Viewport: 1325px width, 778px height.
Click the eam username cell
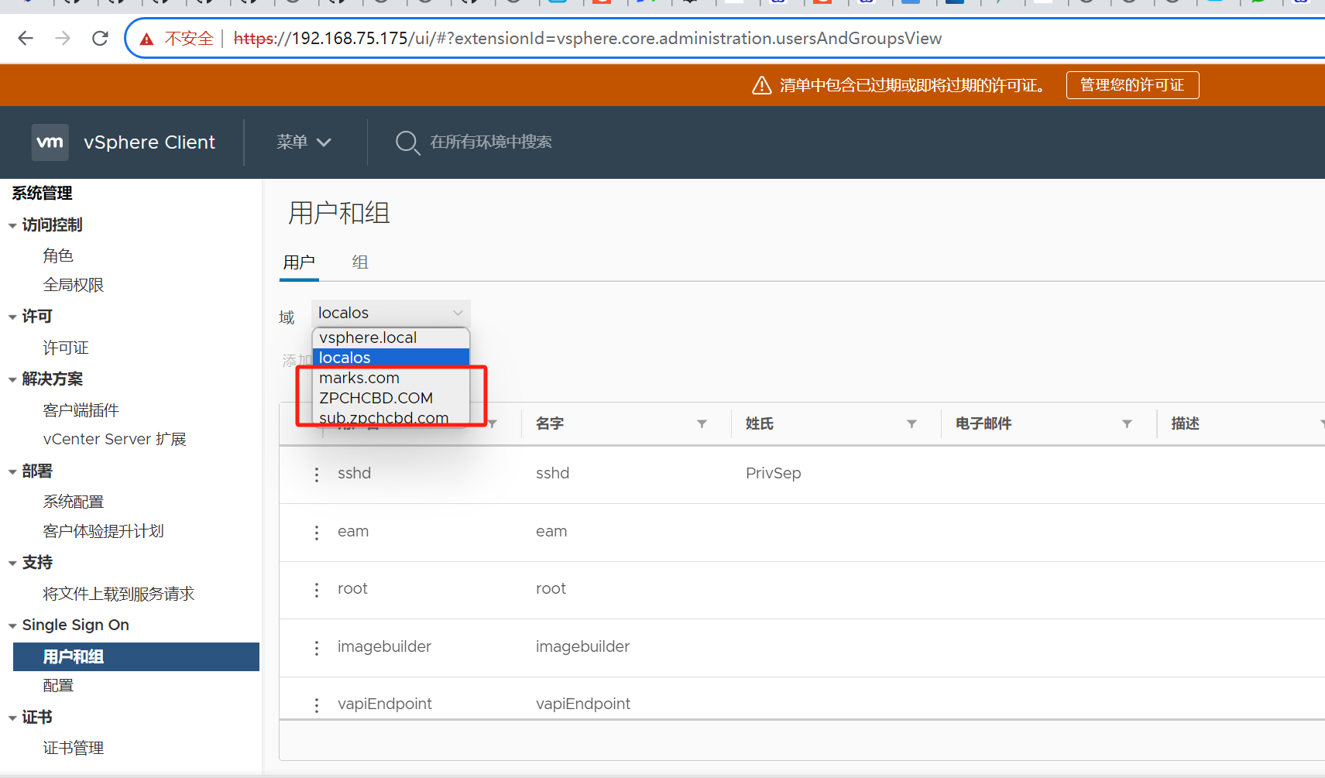353,531
